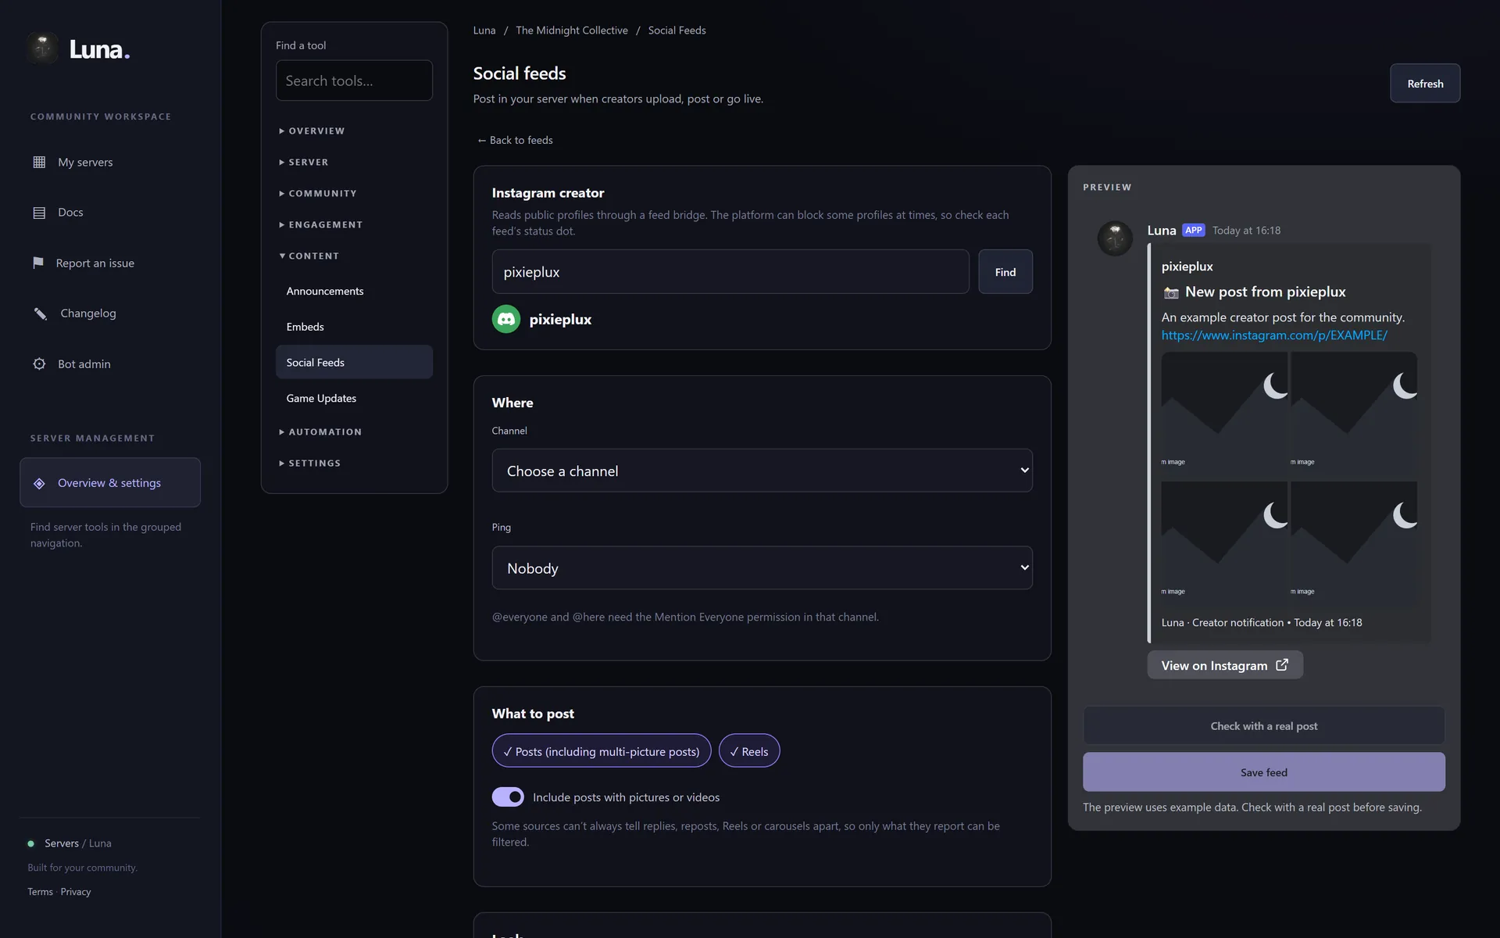Click the APP badge next to Luna
The height and width of the screenshot is (938, 1500).
pos(1193,230)
